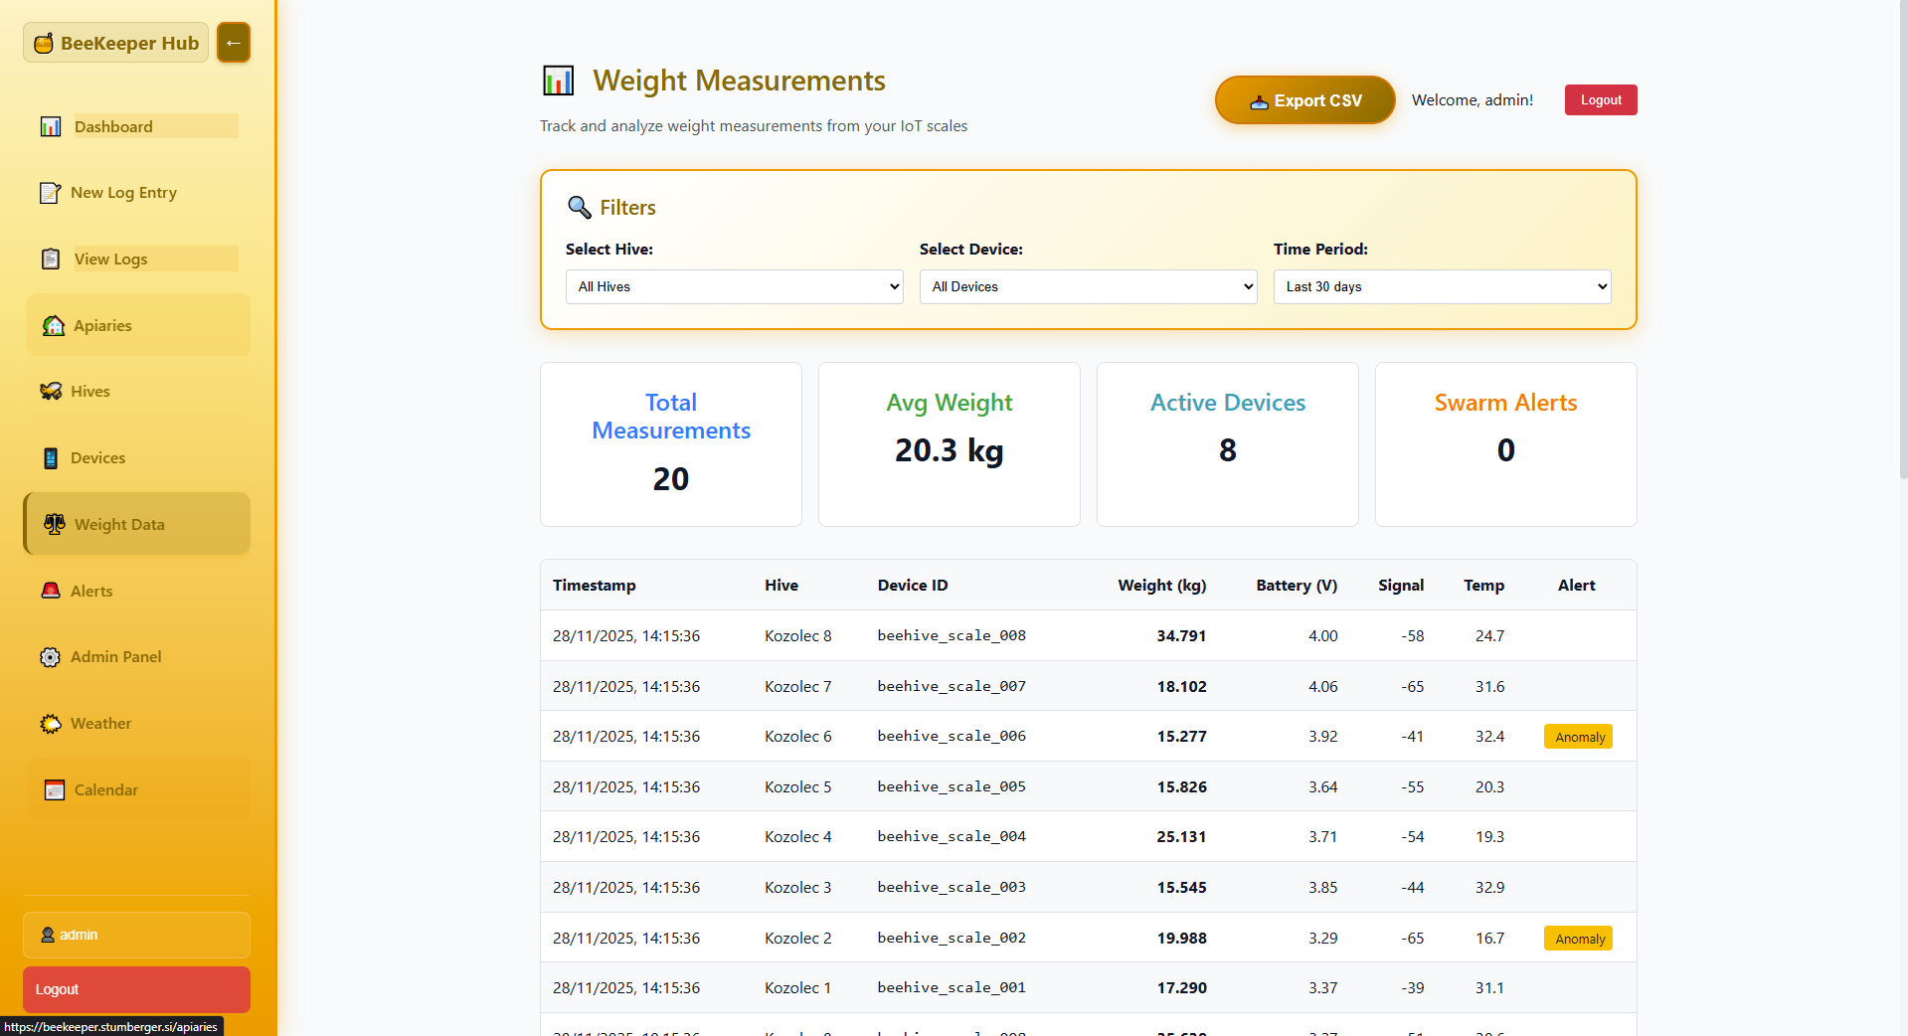
Task: Click device ID beehive_scale_008
Action: [x=952, y=635]
